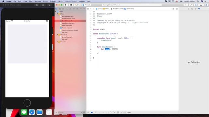The width and height of the screenshot is (209, 117).
Task: Open Assets.xcassets in the navigator
Action: [x=67, y=28]
